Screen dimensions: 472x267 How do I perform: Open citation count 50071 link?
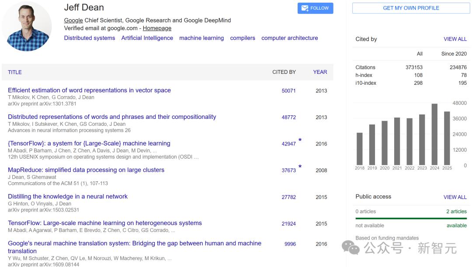288,91
